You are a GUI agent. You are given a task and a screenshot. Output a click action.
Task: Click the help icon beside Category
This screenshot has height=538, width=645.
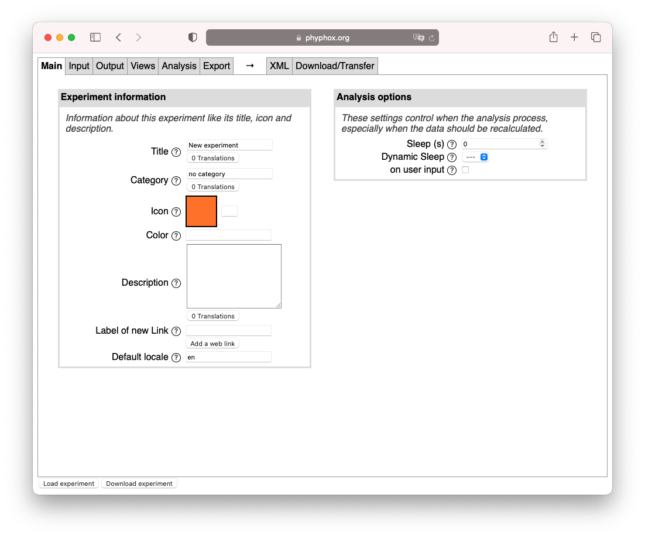point(176,181)
